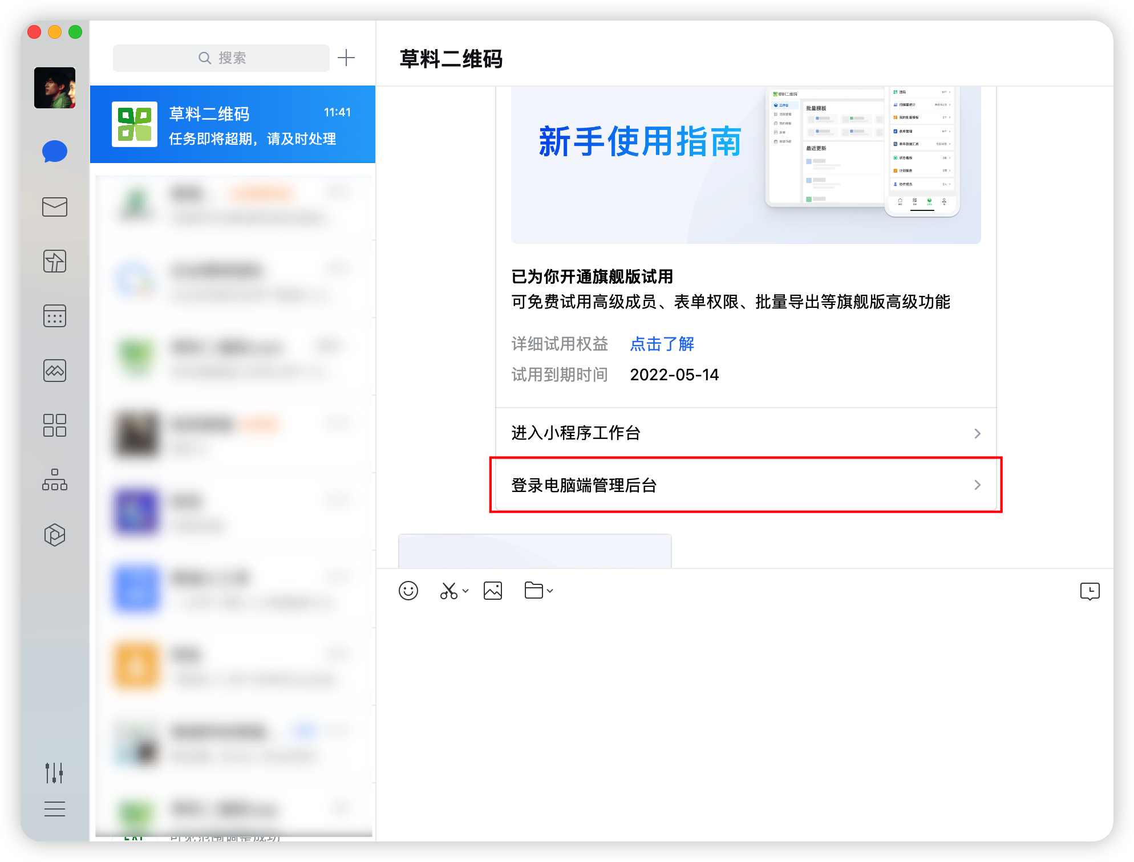Click the user profile avatar
This screenshot has height=862, width=1134.
pyautogui.click(x=55, y=88)
